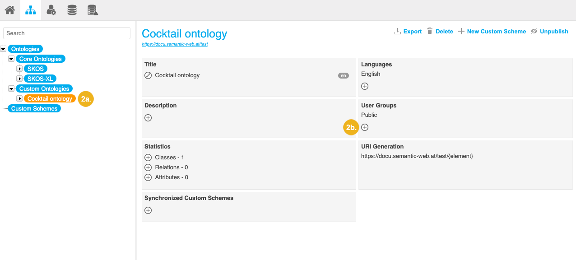
Task: Open the server cloud icon
Action: coord(93,10)
